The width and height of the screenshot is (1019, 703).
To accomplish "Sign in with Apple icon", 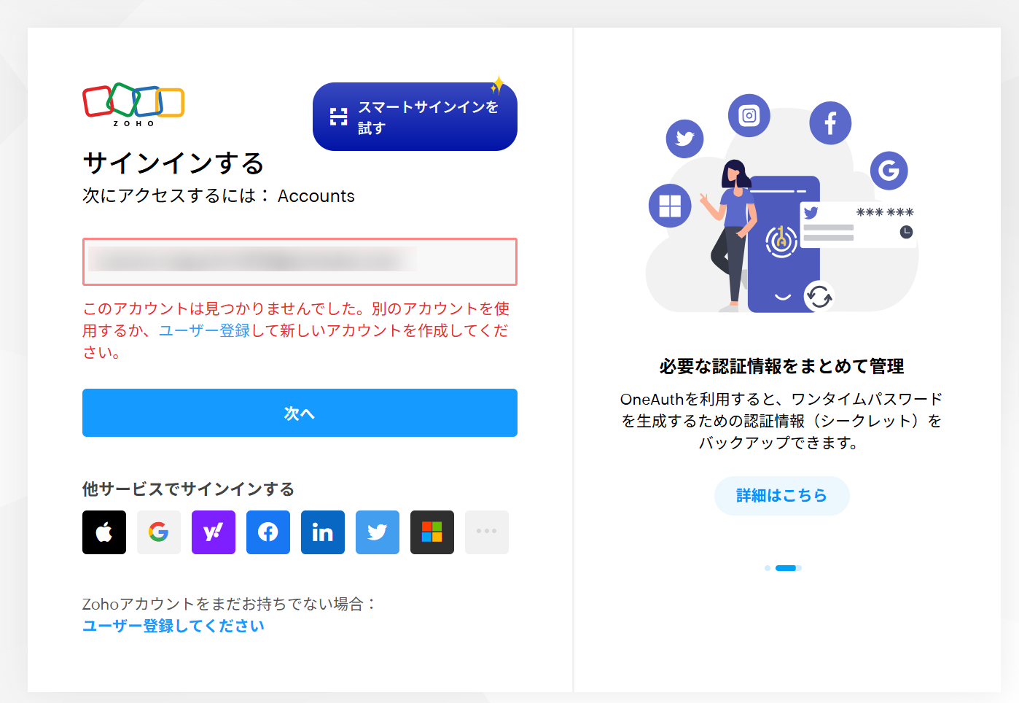I will coord(104,532).
